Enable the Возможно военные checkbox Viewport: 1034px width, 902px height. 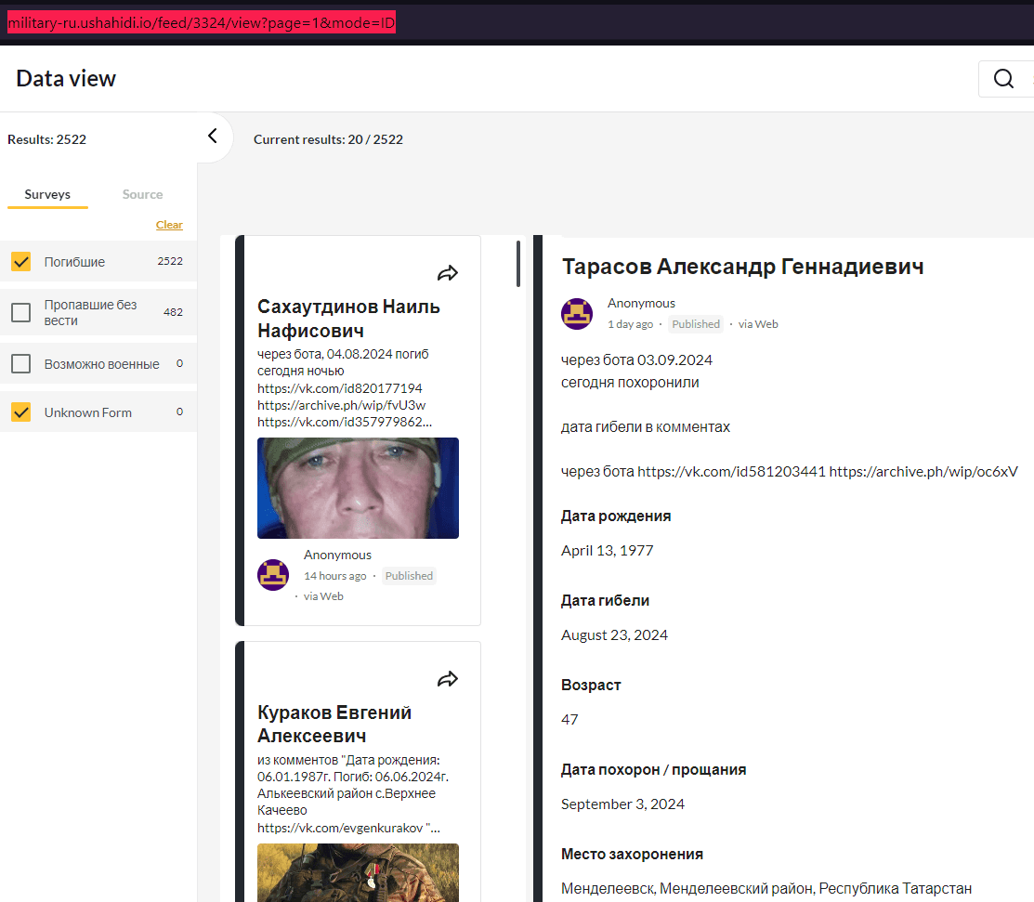[x=21, y=364]
